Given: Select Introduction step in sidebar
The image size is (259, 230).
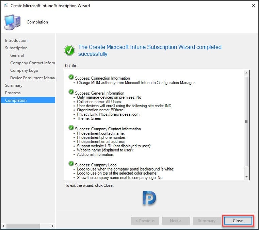Looking at the screenshot, I should [16, 40].
